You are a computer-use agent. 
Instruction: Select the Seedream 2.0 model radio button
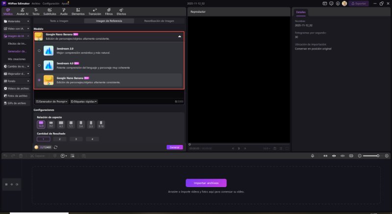[x=39, y=50]
